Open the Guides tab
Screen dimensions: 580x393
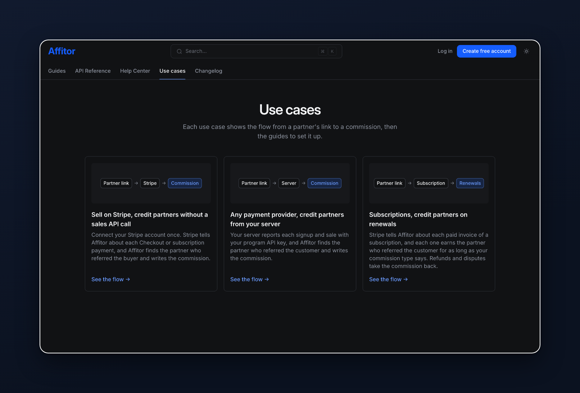click(57, 71)
